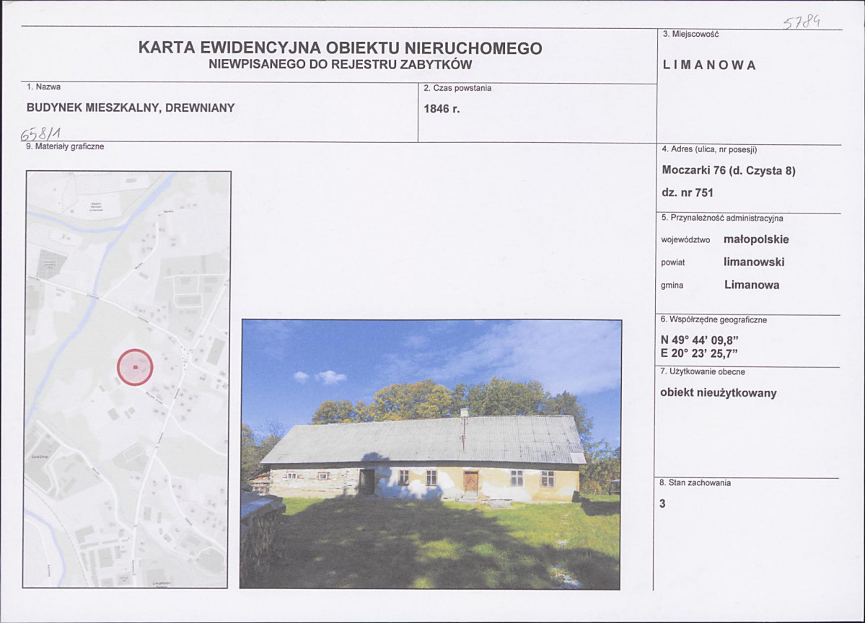Click the 'województwo' label
Screen dimensions: 865x623
(x=685, y=240)
